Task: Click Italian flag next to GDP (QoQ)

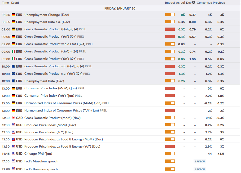Action: [14, 51]
